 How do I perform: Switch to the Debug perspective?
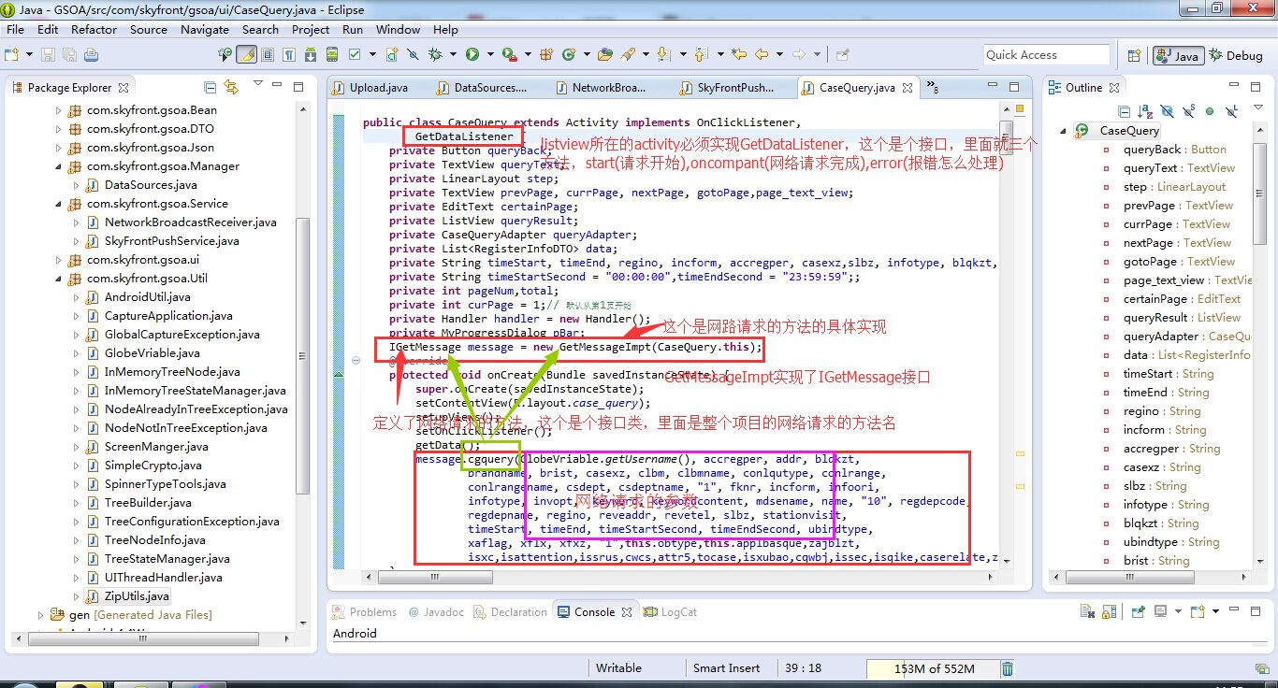1237,55
